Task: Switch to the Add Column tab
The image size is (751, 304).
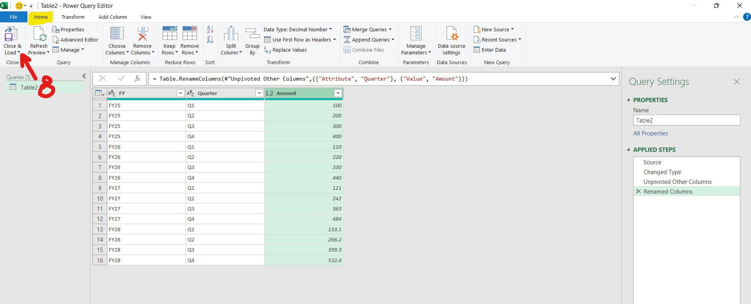Action: click(113, 17)
